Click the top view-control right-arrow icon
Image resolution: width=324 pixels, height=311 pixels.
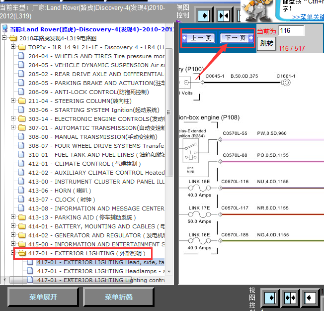(204, 16)
